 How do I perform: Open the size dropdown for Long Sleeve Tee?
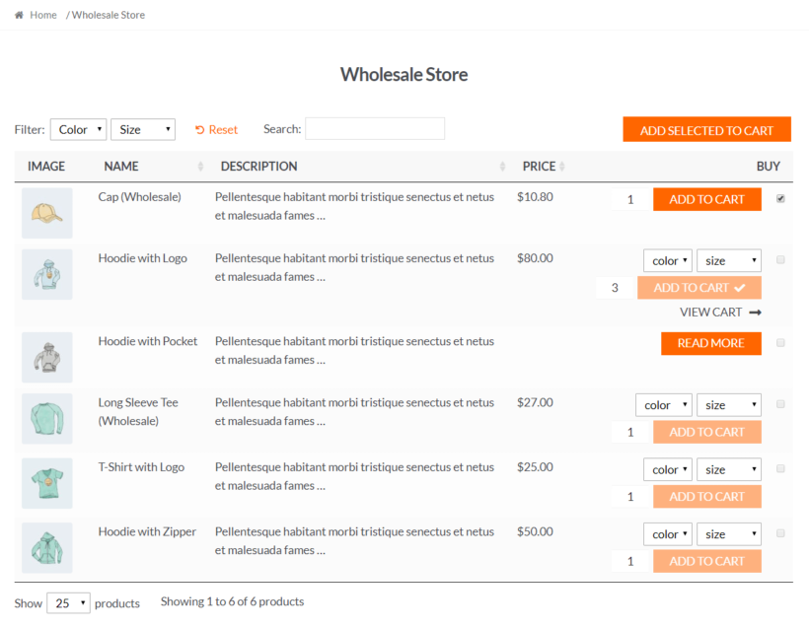point(728,404)
